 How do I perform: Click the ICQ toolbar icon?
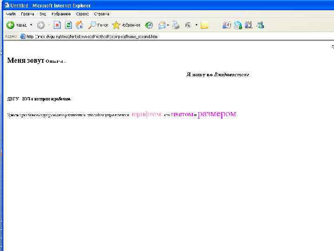(227, 25)
